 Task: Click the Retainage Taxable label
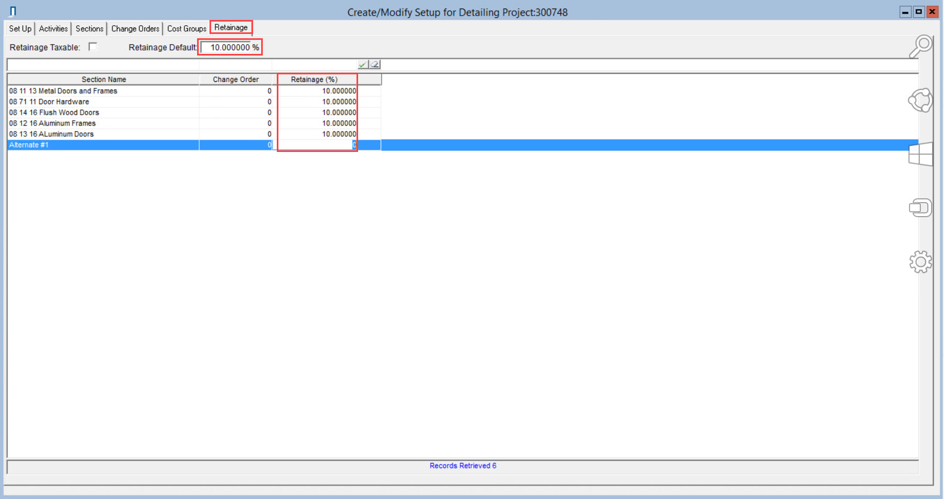tap(45, 47)
